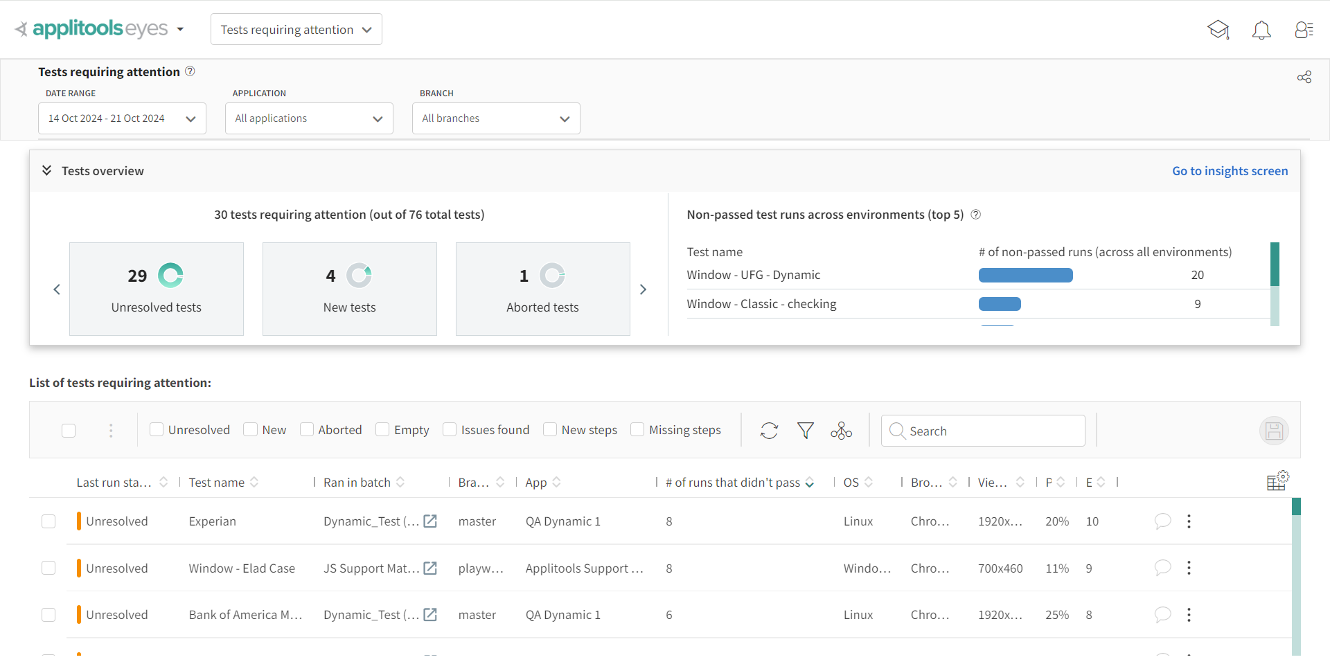This screenshot has width=1330, height=664.
Task: Open help icon beside Non-passed test runs heading
Action: click(x=976, y=215)
